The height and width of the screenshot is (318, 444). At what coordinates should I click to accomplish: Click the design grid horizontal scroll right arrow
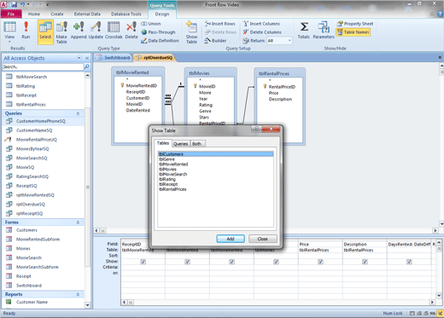coord(432,302)
